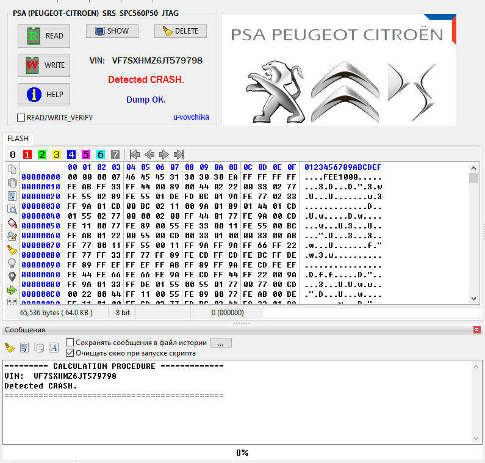This screenshot has width=485, height=463.
Task: Click the '...' browse history file button
Action: point(221,343)
